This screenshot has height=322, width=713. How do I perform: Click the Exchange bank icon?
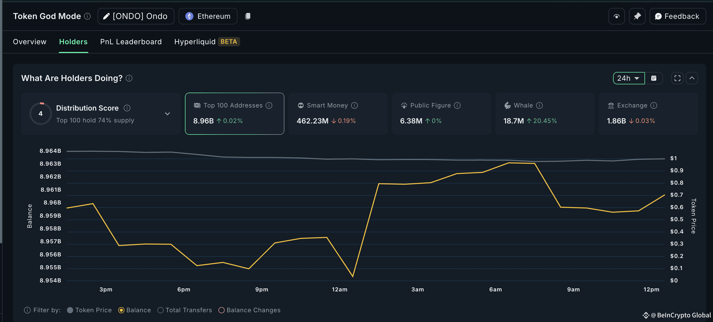pyautogui.click(x=611, y=106)
